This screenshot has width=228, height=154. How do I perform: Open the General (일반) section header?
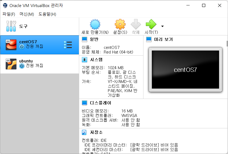point(94,39)
